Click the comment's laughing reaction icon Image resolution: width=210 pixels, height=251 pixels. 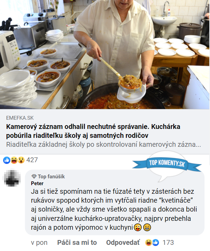148,242
